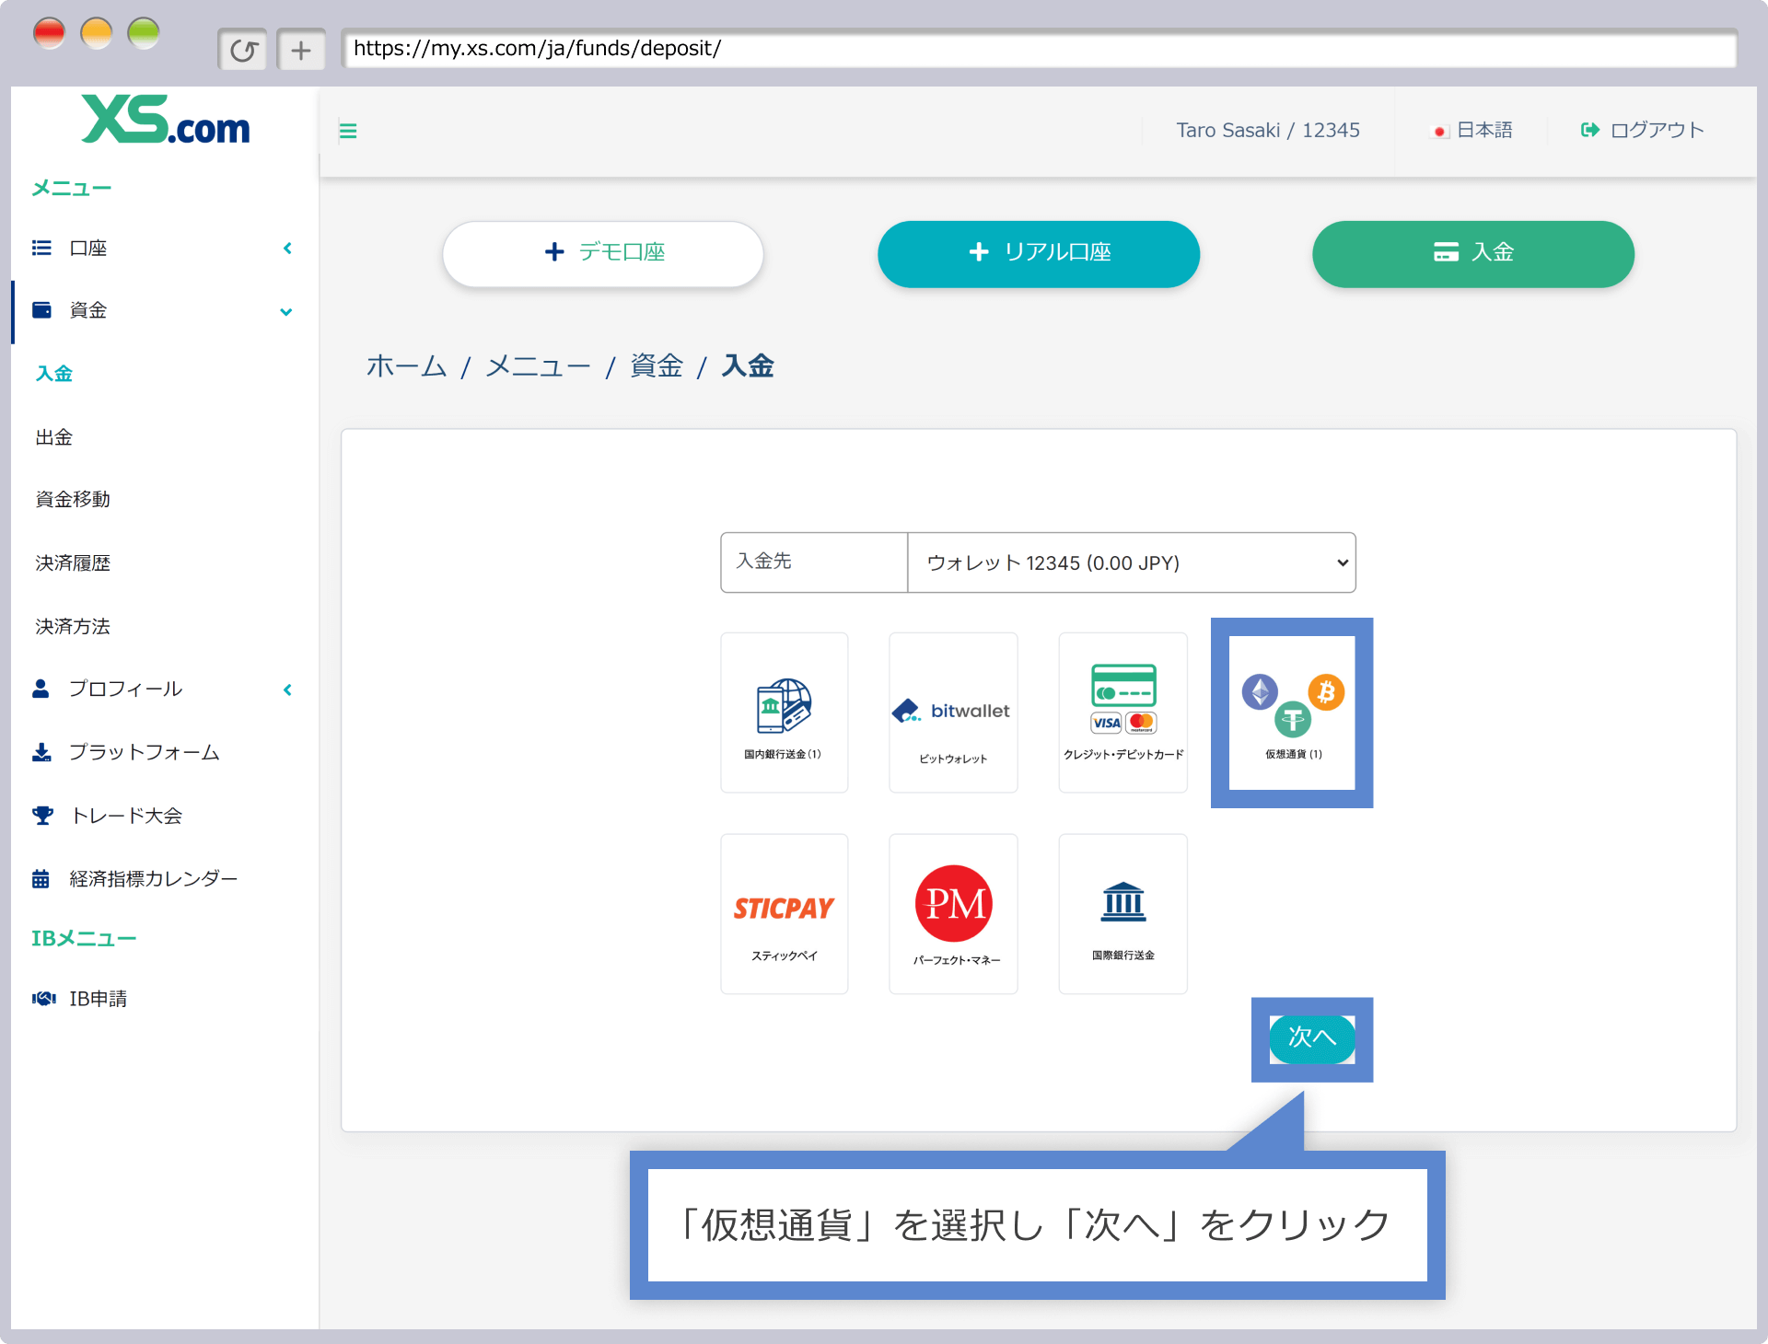Go to ホーム breadcrumb

point(406,366)
